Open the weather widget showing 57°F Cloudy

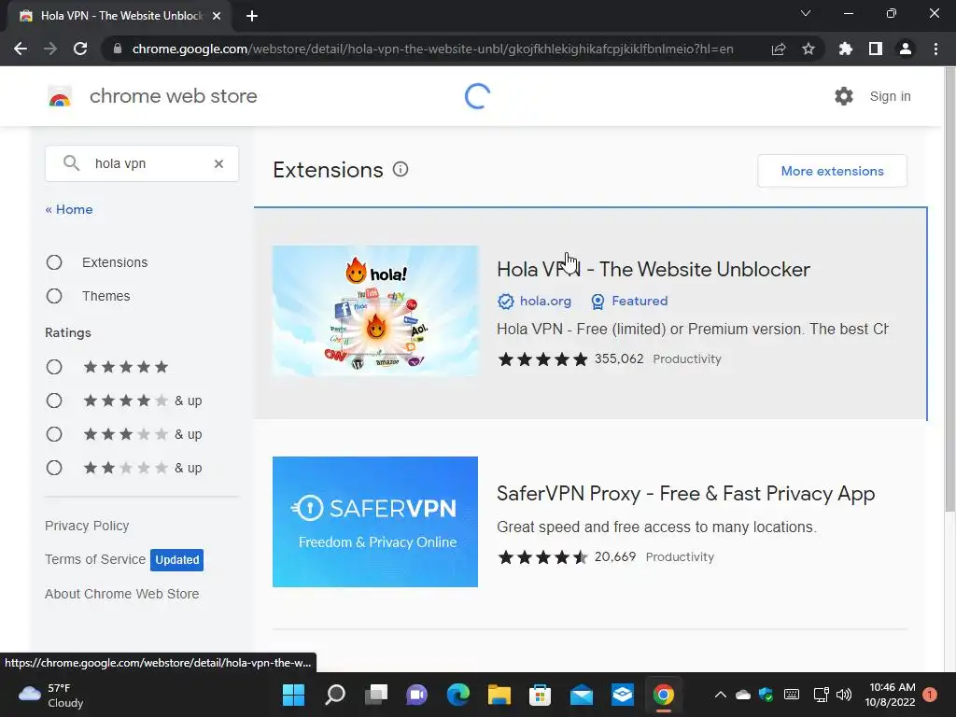point(51,695)
